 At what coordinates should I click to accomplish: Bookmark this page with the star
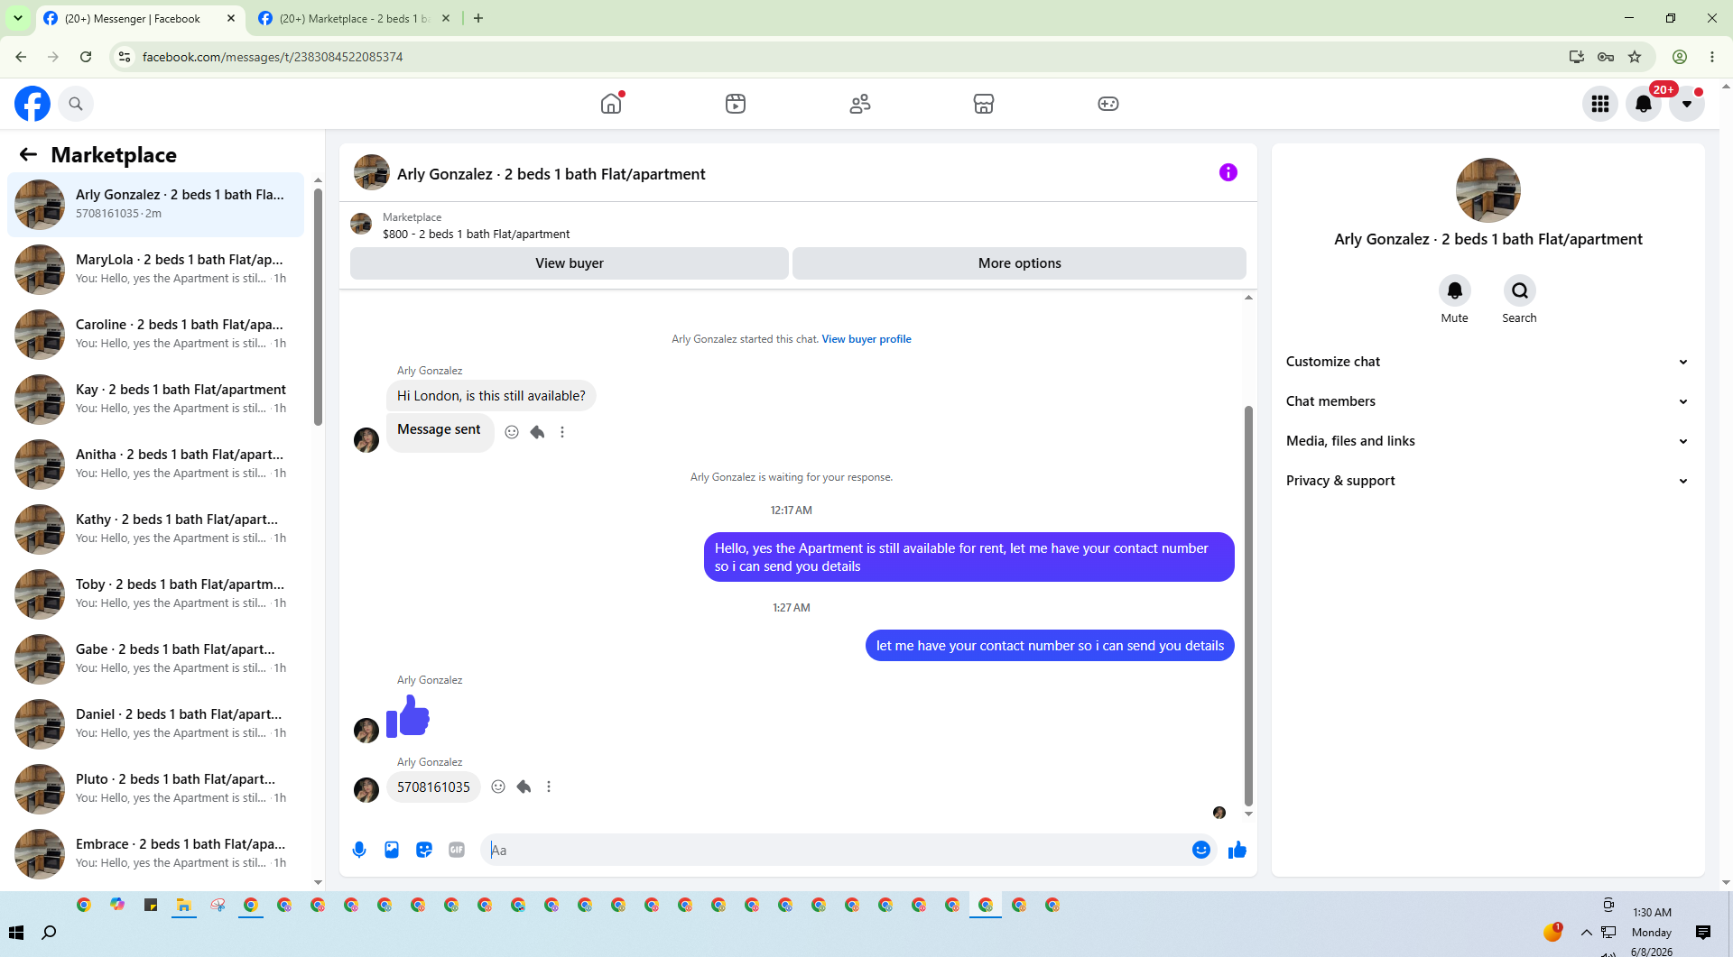(x=1635, y=57)
